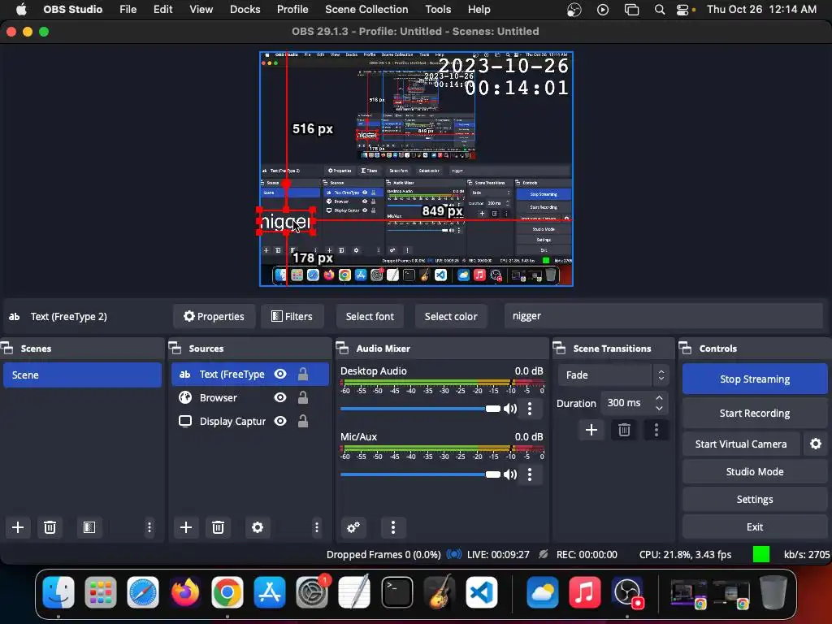This screenshot has height=624, width=832.
Task: Decrease transition Duration with down arrow
Action: [x=659, y=408]
